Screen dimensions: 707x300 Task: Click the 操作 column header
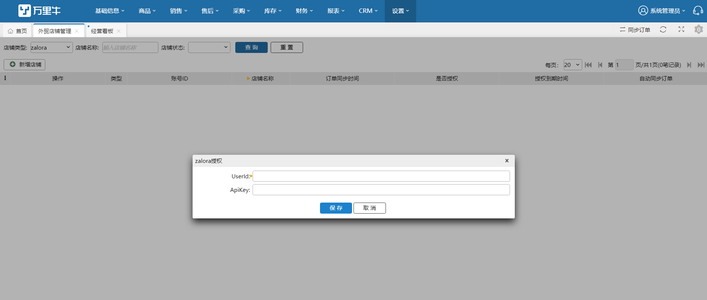[58, 78]
